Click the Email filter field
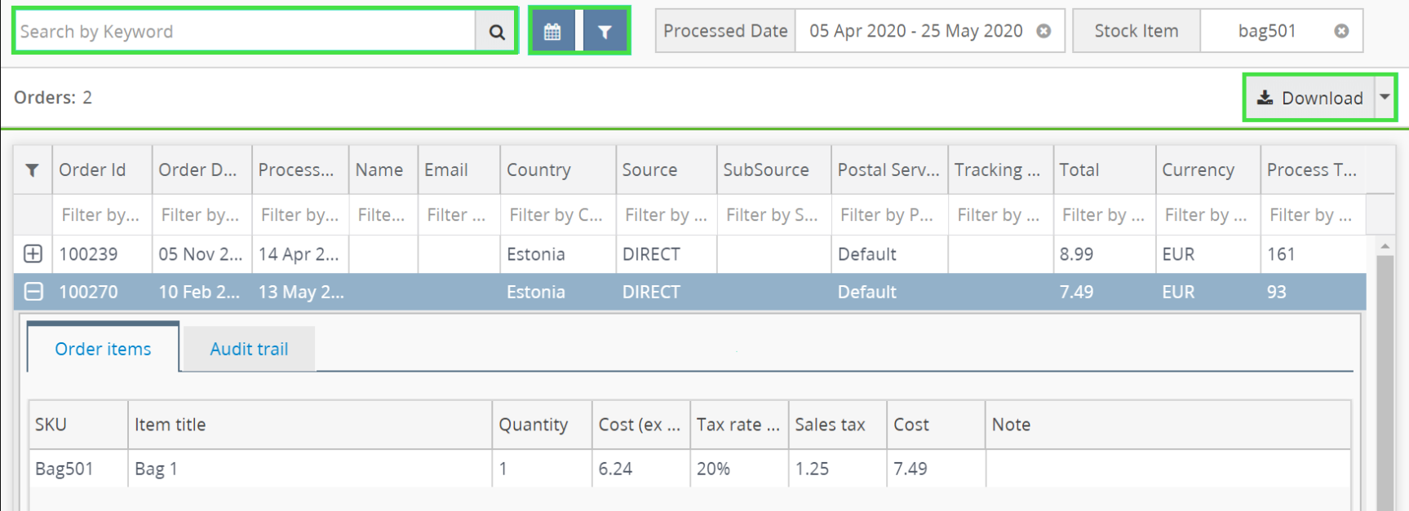This screenshot has height=511, width=1409. click(459, 214)
